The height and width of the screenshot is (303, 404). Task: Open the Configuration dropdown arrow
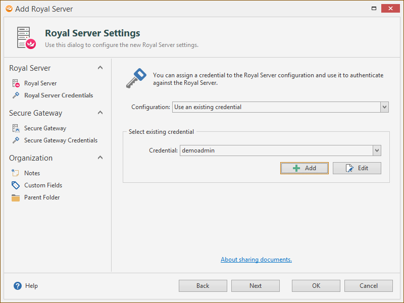pos(384,107)
